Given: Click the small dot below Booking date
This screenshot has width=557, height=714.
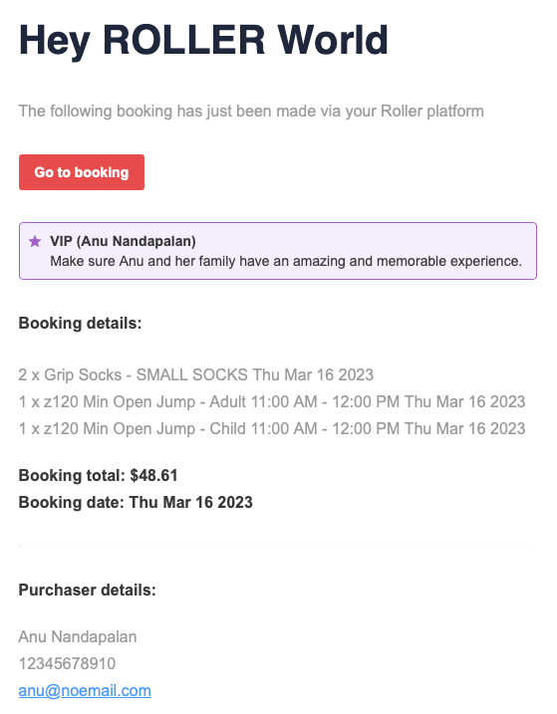Looking at the screenshot, I should tap(20, 546).
